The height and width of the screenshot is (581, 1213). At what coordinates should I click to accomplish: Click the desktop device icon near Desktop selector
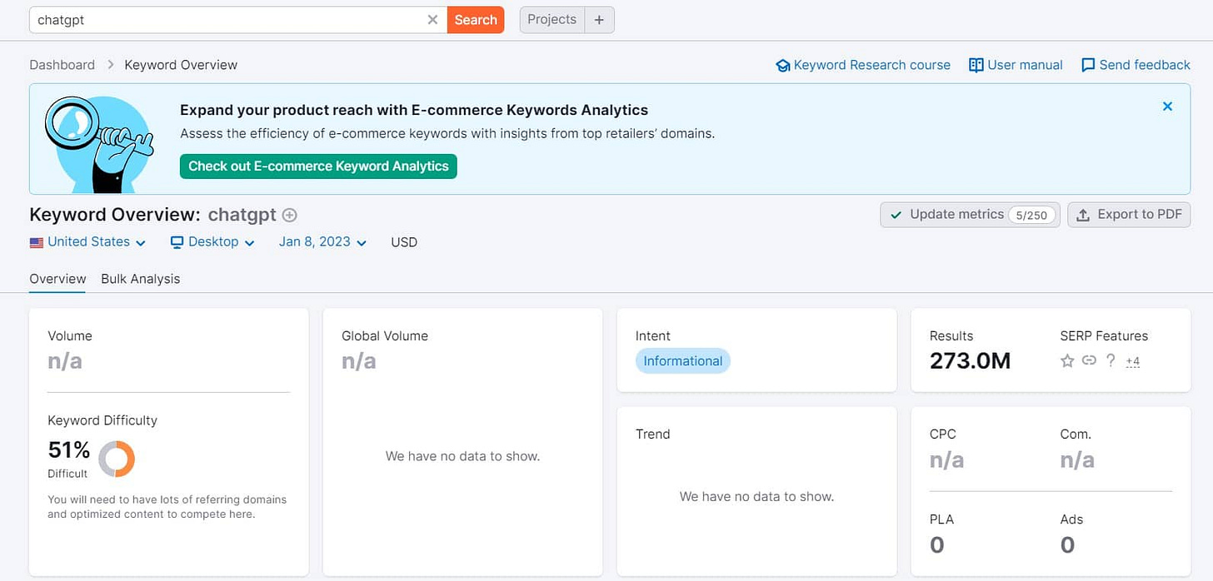pos(177,242)
